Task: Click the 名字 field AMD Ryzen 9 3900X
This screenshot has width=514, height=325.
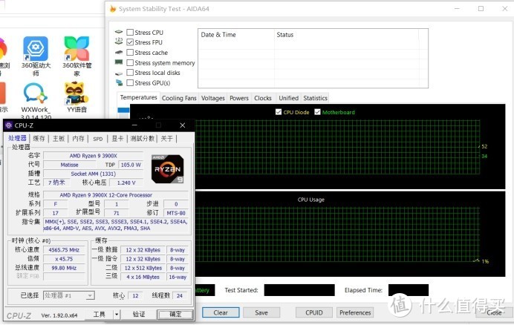Action: point(93,156)
